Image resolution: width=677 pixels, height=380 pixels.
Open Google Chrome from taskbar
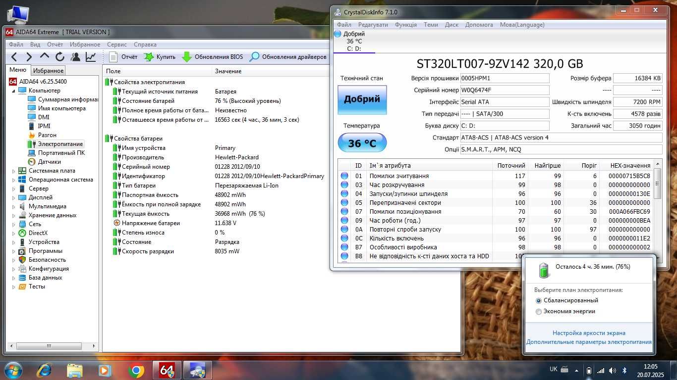click(136, 370)
